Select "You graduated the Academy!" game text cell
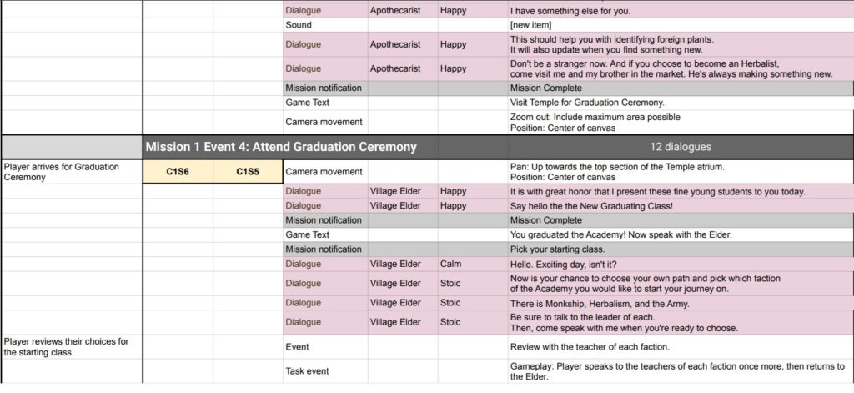The width and height of the screenshot is (854, 393). [620, 234]
